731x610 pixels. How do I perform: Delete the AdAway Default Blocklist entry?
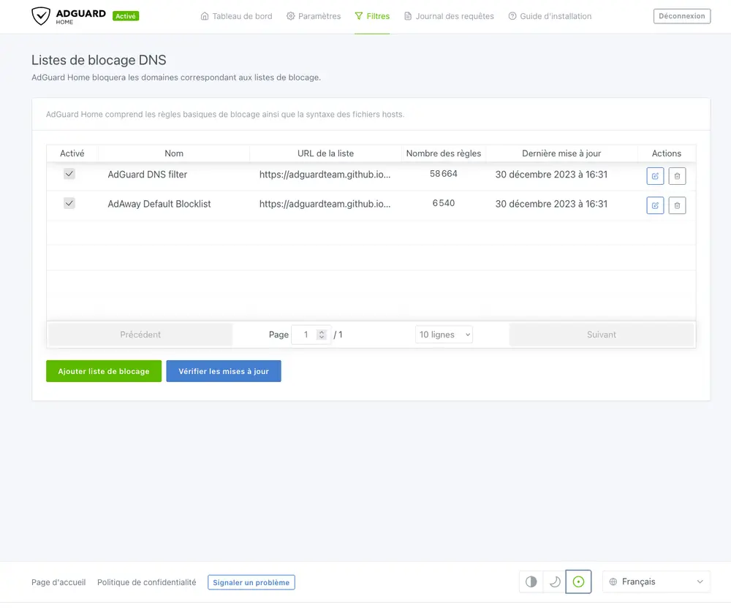tap(677, 205)
